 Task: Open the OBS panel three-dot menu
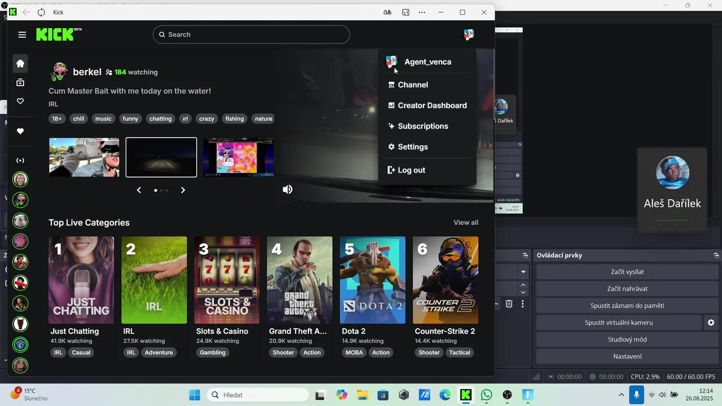click(523, 304)
